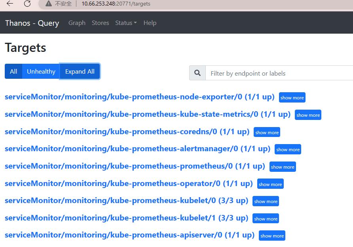Toggle the Unhealthy targets filter
The height and width of the screenshot is (247, 353).
[x=41, y=71]
